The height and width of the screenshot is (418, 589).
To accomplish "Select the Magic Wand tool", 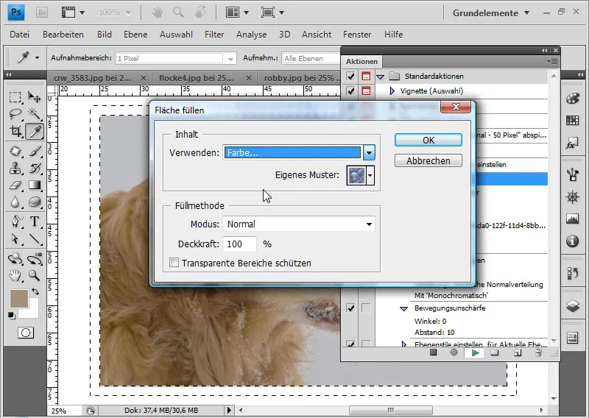I will (35, 113).
